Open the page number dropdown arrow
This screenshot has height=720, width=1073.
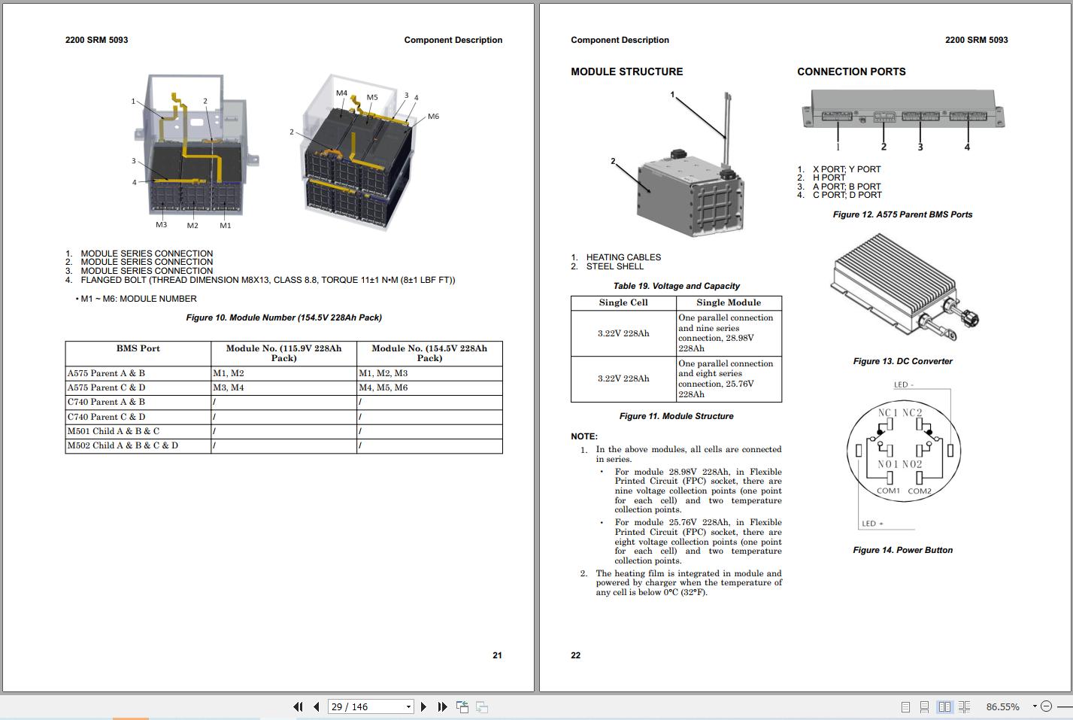408,706
